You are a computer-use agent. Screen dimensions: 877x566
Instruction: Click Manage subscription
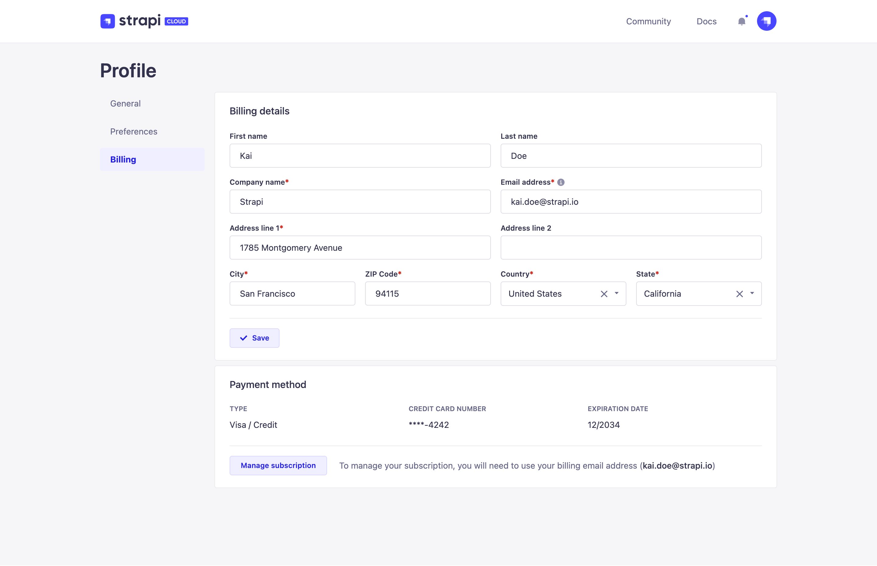click(278, 465)
